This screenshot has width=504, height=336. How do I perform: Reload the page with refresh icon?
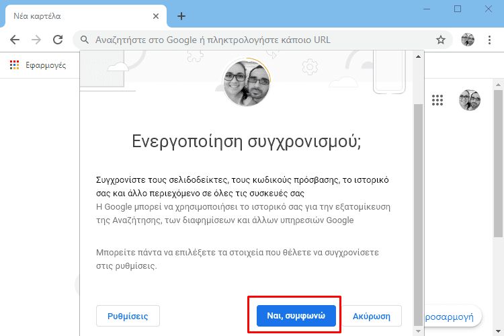click(58, 40)
